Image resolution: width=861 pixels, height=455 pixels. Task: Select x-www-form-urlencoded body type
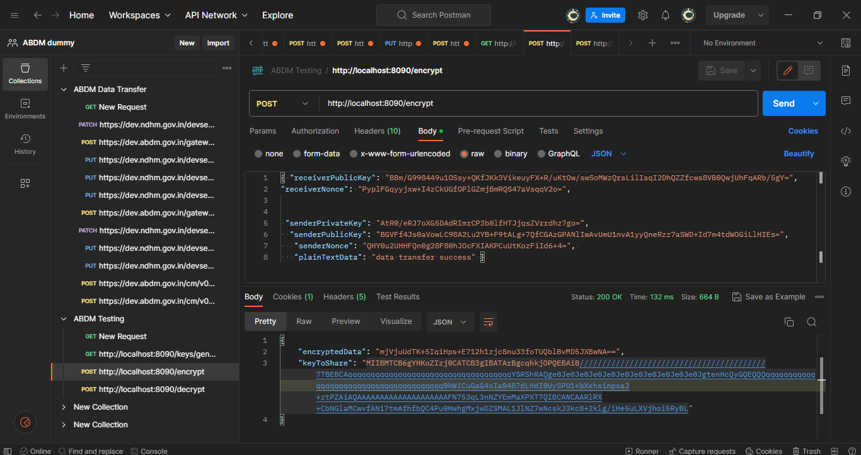400,154
